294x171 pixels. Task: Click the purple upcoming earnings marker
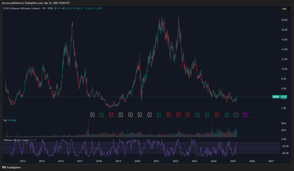click(x=245, y=115)
